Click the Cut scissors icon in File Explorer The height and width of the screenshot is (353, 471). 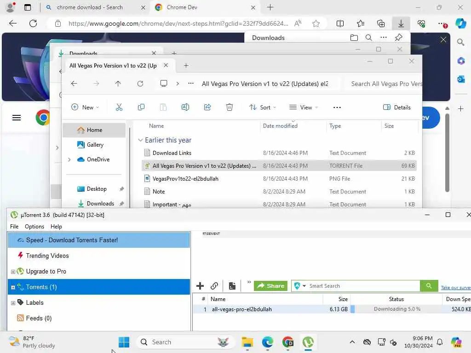(x=119, y=107)
